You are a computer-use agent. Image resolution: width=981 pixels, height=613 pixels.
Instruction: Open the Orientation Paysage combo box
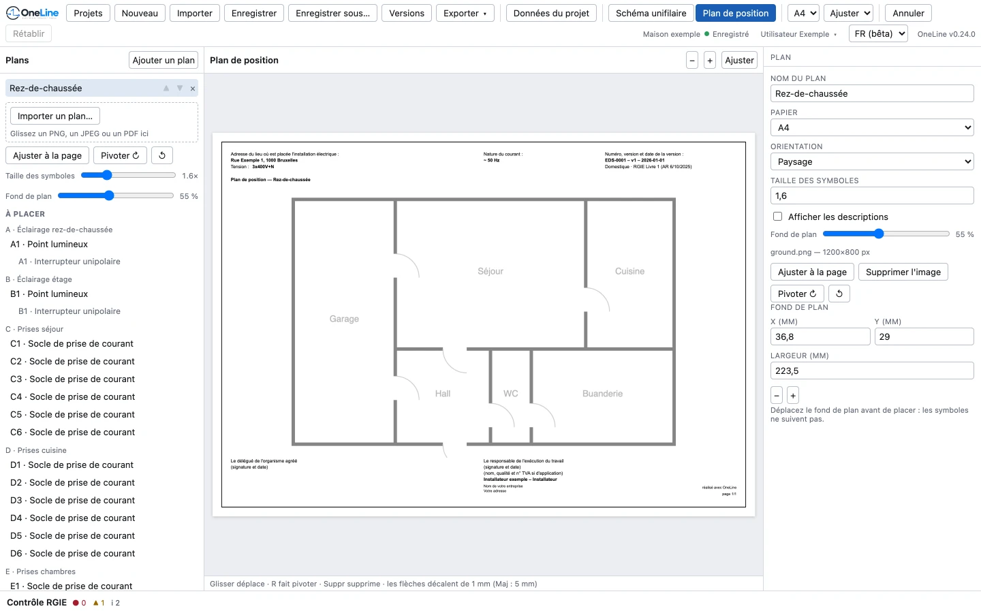(872, 161)
